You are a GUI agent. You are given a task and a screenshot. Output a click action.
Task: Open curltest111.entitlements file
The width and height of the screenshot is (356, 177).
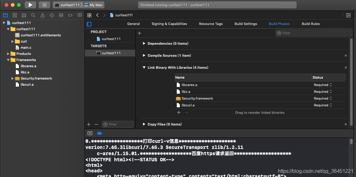(38, 35)
